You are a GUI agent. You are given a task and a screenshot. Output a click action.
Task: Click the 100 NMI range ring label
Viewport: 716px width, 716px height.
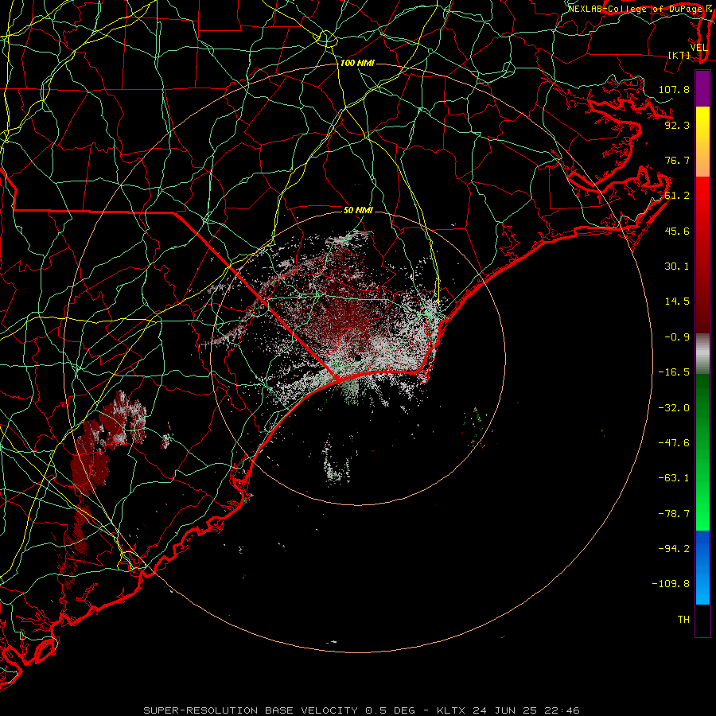click(x=357, y=63)
